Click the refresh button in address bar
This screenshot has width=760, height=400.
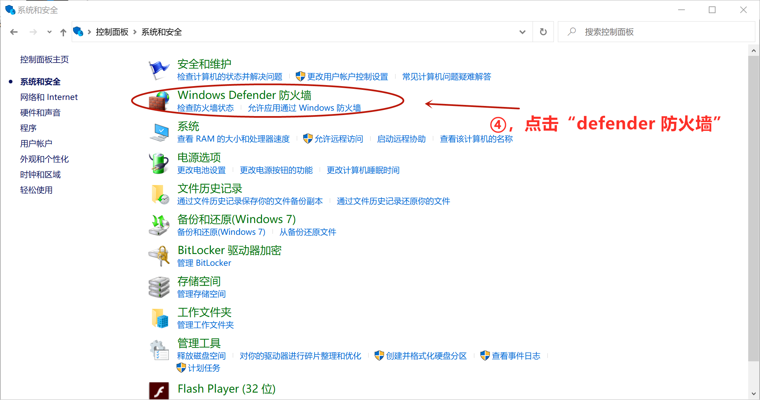click(x=543, y=32)
